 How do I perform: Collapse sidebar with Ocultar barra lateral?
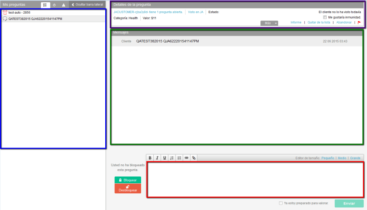pyautogui.click(x=88, y=5)
